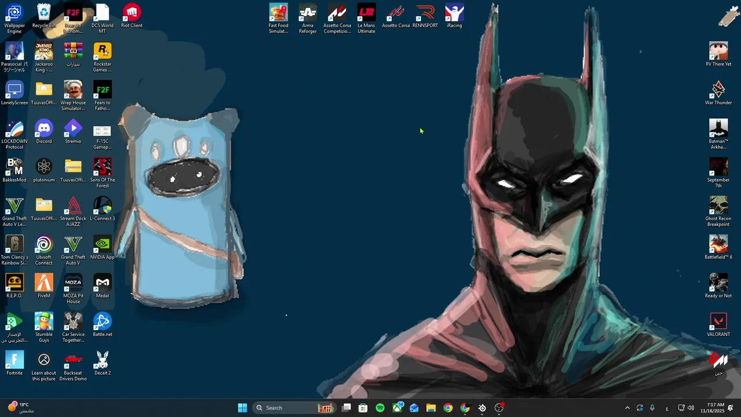Select R.E.P.O. game icon
This screenshot has width=741, height=417.
14,286
